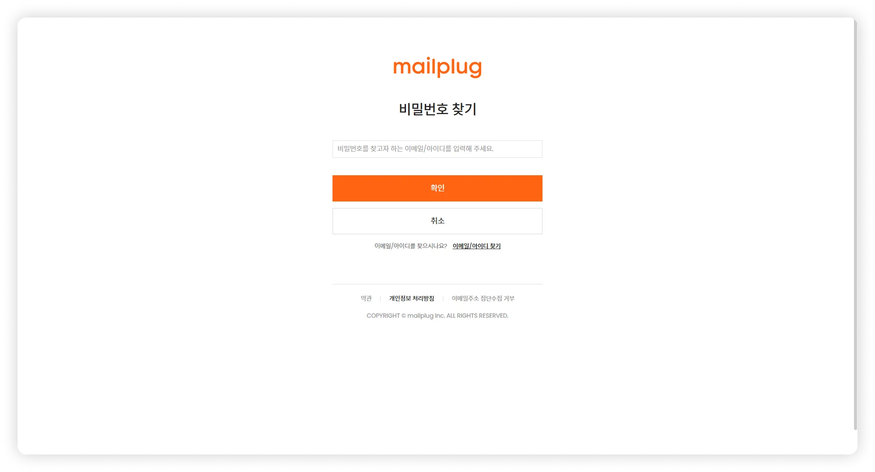
Task: Select the first footer link 약관
Action: point(366,298)
